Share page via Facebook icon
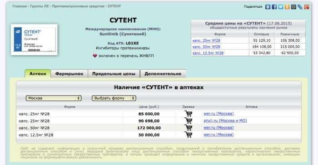 pos(274,7)
